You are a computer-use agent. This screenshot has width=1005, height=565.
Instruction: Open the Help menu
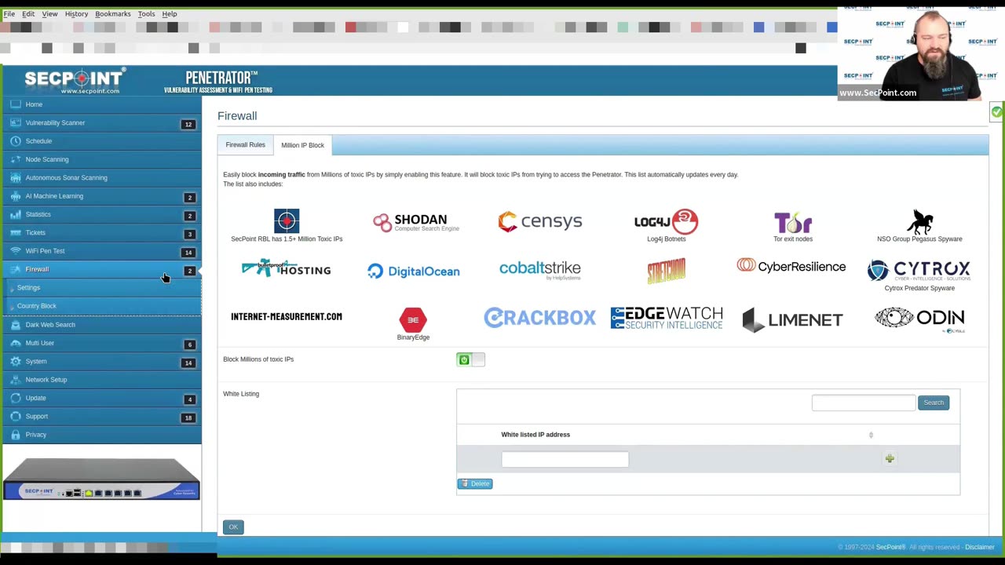[170, 13]
